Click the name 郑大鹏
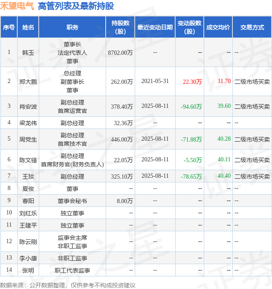This screenshot has width=272, height=289. [28, 82]
